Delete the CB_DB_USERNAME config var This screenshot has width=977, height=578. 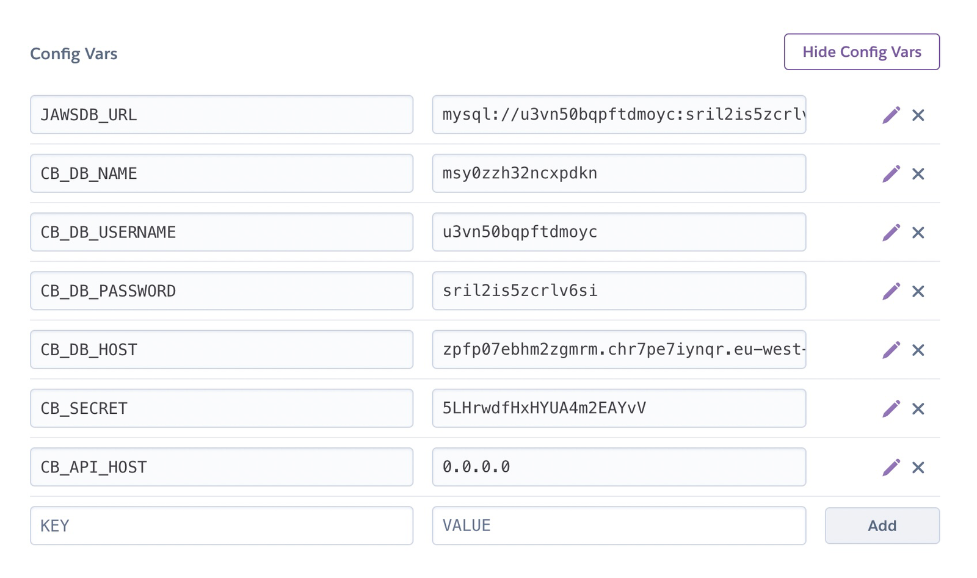pos(919,232)
